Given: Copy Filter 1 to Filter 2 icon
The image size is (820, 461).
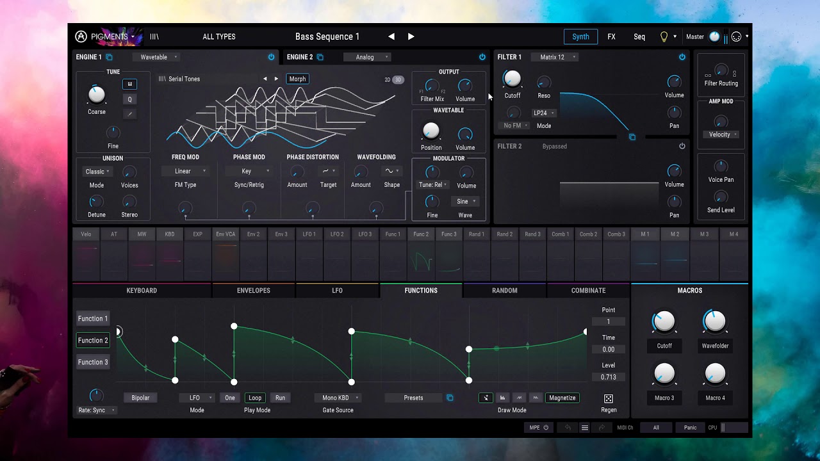Looking at the screenshot, I should pos(632,137).
